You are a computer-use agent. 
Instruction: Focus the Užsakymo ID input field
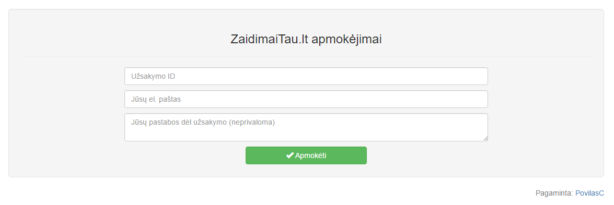click(306, 76)
